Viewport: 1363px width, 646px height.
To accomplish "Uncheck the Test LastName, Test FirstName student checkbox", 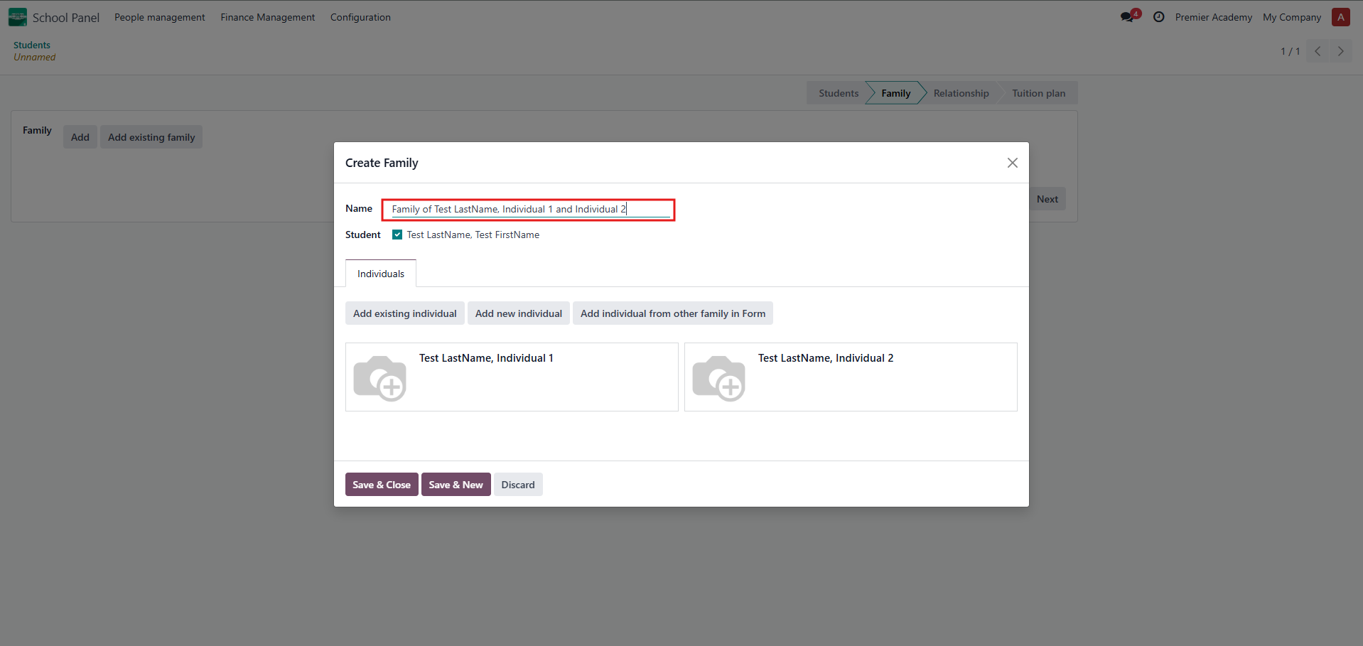I will pos(397,235).
